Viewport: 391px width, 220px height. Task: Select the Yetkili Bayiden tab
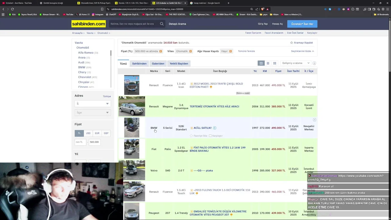point(179,64)
